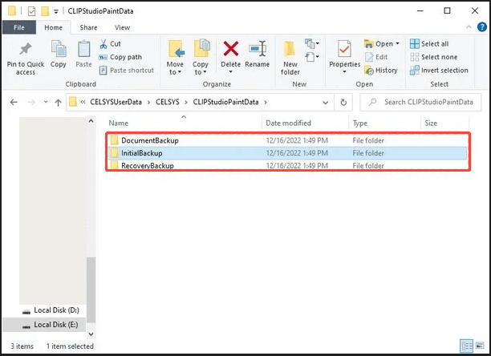The width and height of the screenshot is (491, 356).
Task: Navigate up one folder level
Action: point(55,102)
